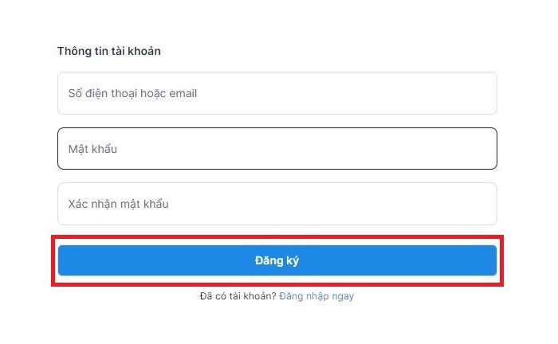Viewport: 558px width, 344px height.
Task: Follow the blue sign-in link below the button
Action: pyautogui.click(x=316, y=296)
